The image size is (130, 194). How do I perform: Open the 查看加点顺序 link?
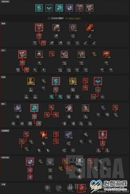(74, 18)
